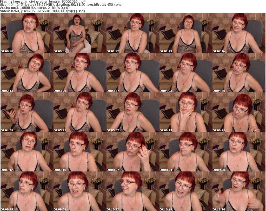Click the thumbnail stamped 00:00:55
Viewport: 266px width, 211px height.
pyautogui.click(x=80, y=33)
